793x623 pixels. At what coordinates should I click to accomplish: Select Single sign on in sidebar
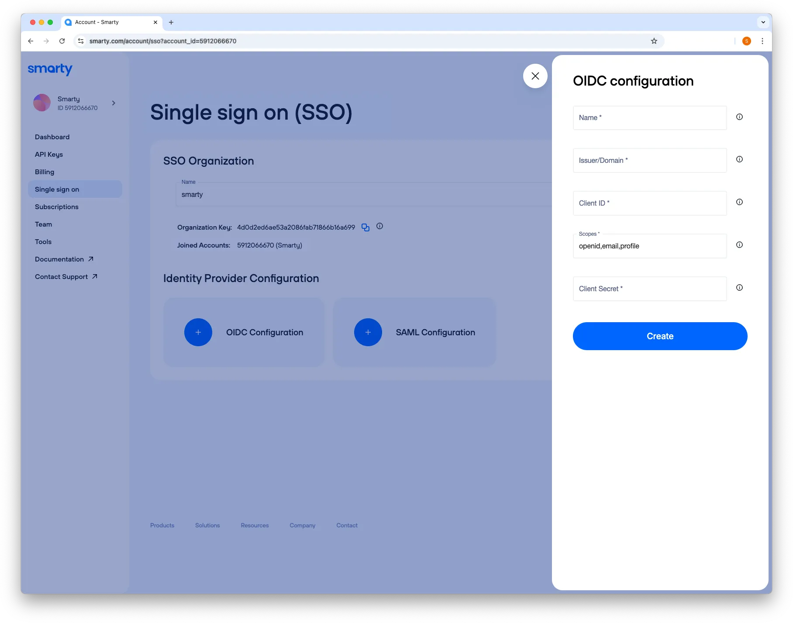[75, 189]
